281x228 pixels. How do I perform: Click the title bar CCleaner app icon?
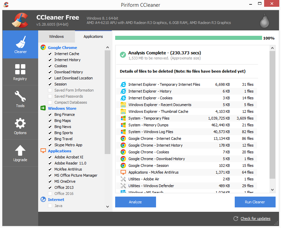6,4
